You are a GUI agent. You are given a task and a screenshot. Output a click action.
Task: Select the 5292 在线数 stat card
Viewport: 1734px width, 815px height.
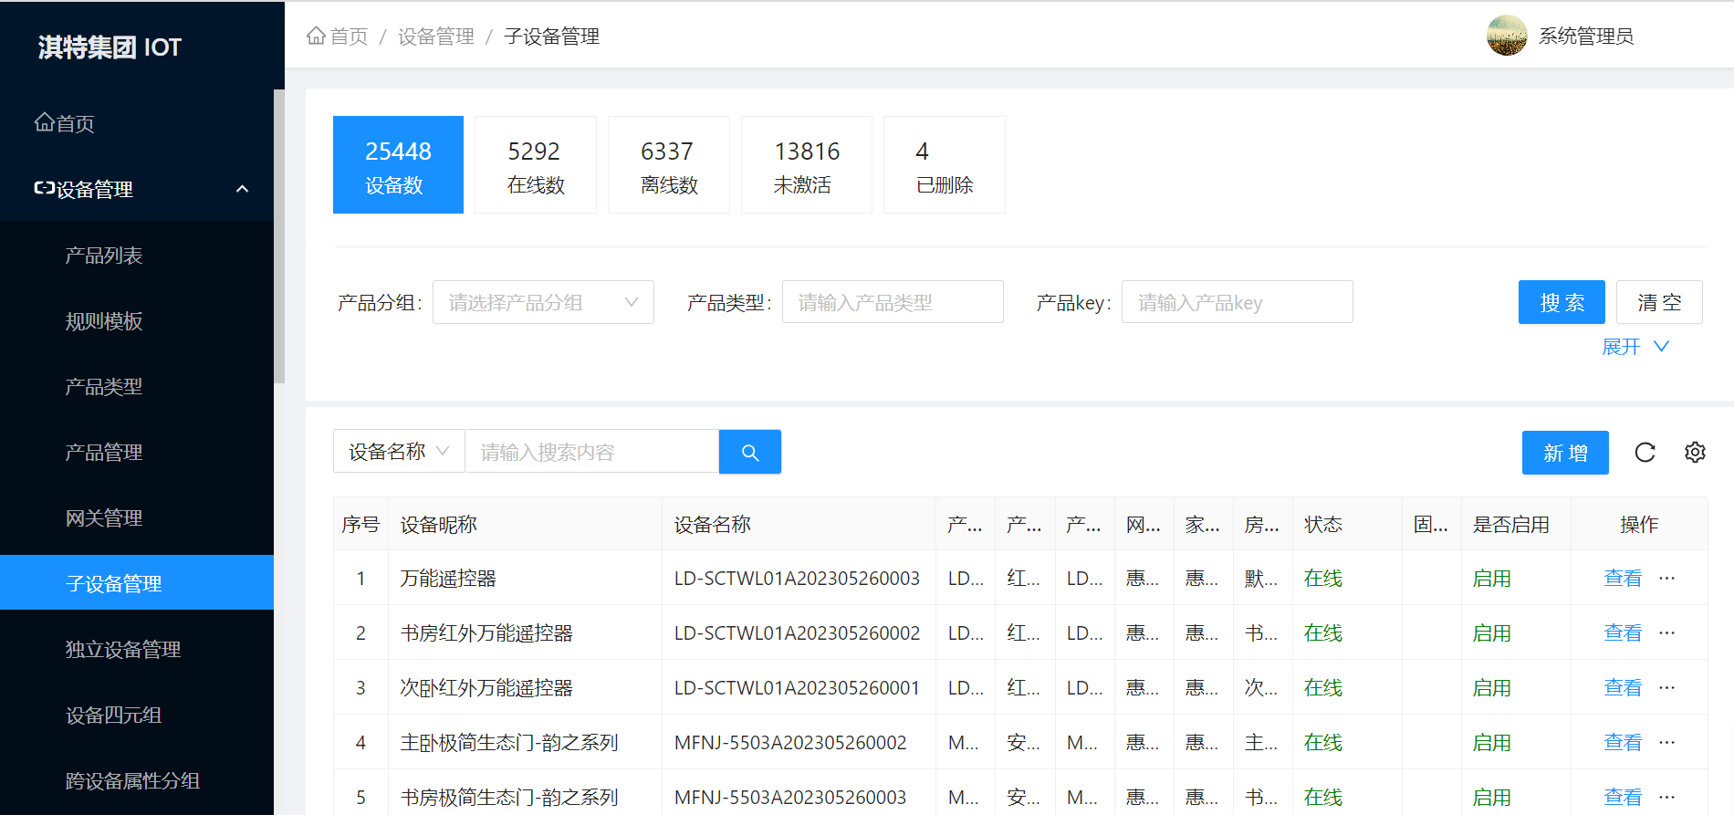pyautogui.click(x=536, y=164)
